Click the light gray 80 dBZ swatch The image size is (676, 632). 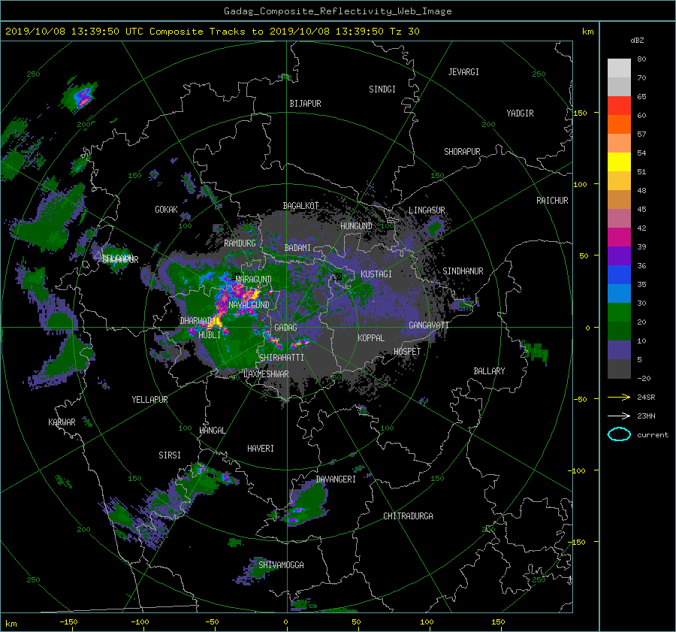pyautogui.click(x=619, y=68)
